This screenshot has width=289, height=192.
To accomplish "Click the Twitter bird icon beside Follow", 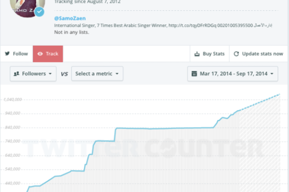I will pos(7,54).
